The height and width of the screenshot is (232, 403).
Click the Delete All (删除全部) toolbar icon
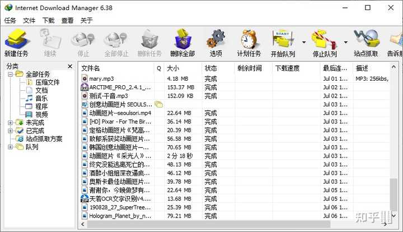[182, 39]
